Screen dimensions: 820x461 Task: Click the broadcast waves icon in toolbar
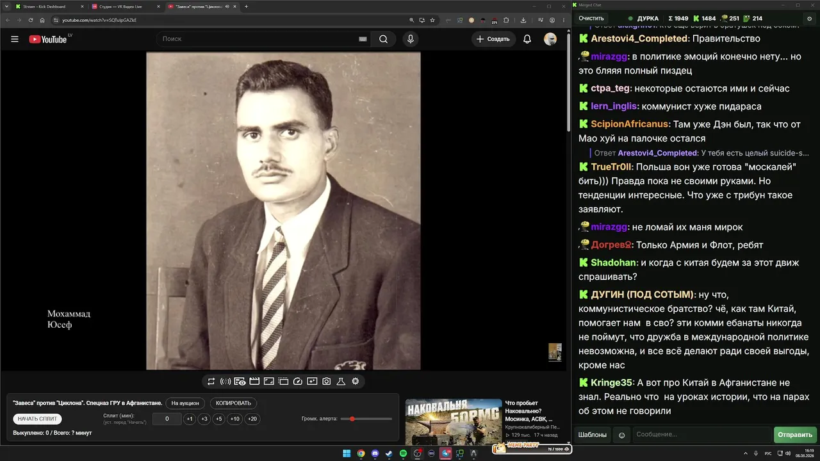click(x=225, y=382)
